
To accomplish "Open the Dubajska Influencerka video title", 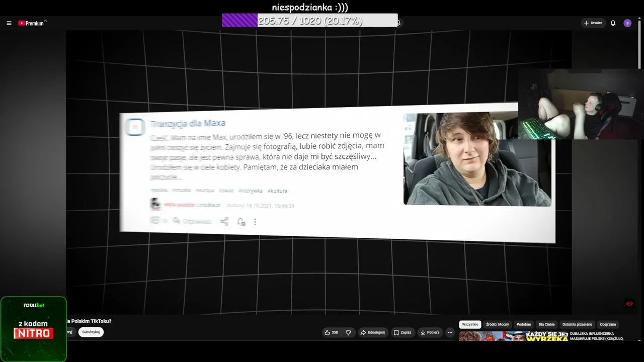I will pyautogui.click(x=597, y=336).
